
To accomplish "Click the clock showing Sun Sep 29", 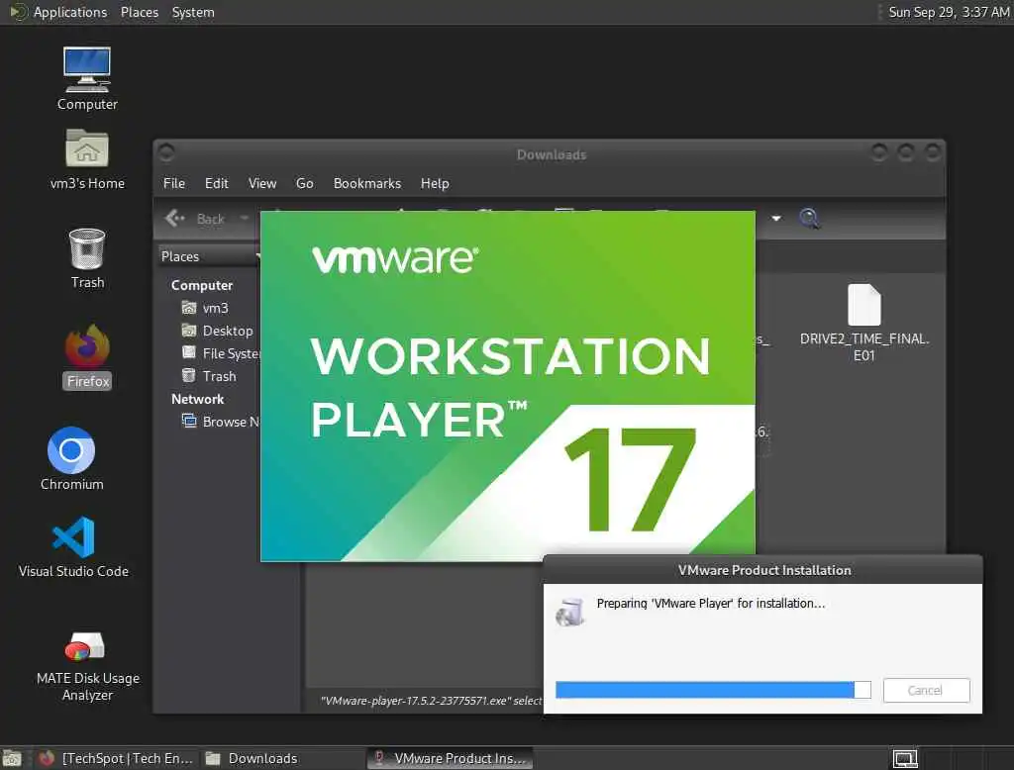I will [x=949, y=12].
